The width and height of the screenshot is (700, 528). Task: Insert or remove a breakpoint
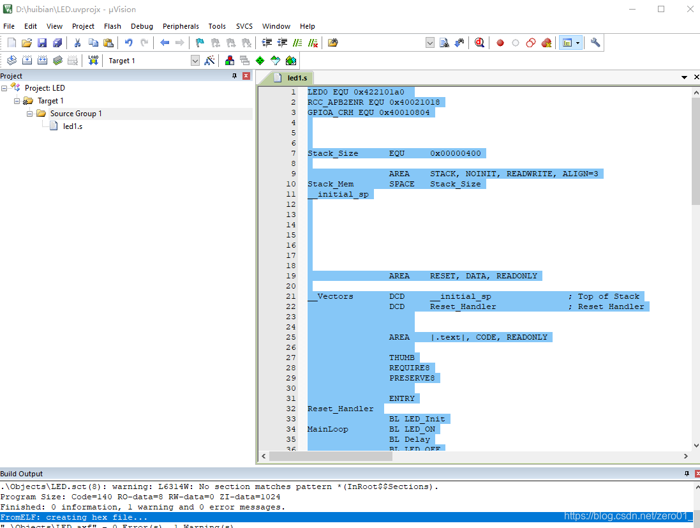pos(500,43)
